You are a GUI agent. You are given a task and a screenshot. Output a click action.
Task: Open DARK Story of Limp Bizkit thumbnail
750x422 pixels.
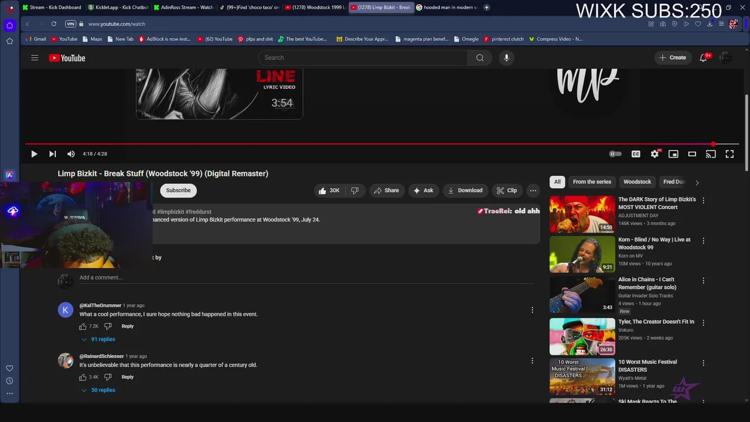[582, 215]
